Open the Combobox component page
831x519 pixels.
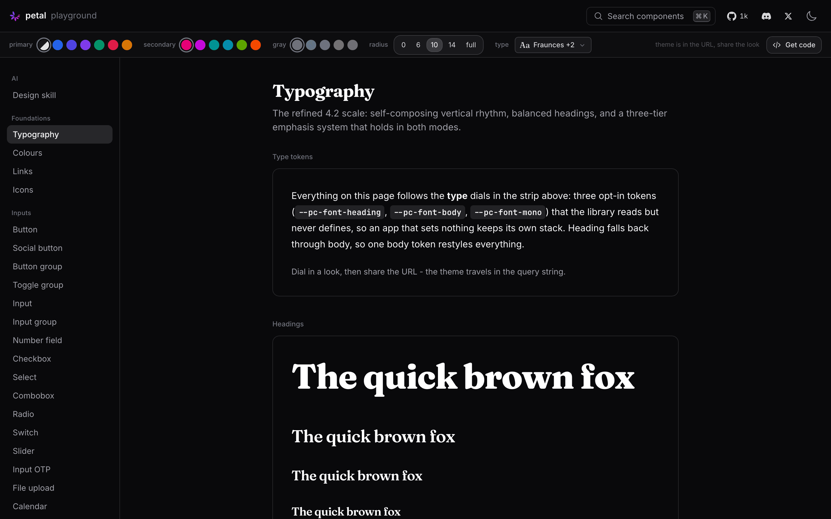(x=60, y=396)
